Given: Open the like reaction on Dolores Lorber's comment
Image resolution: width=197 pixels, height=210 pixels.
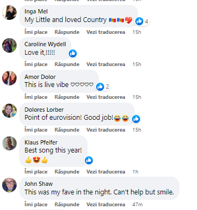Looking at the screenshot, I should [136, 119].
